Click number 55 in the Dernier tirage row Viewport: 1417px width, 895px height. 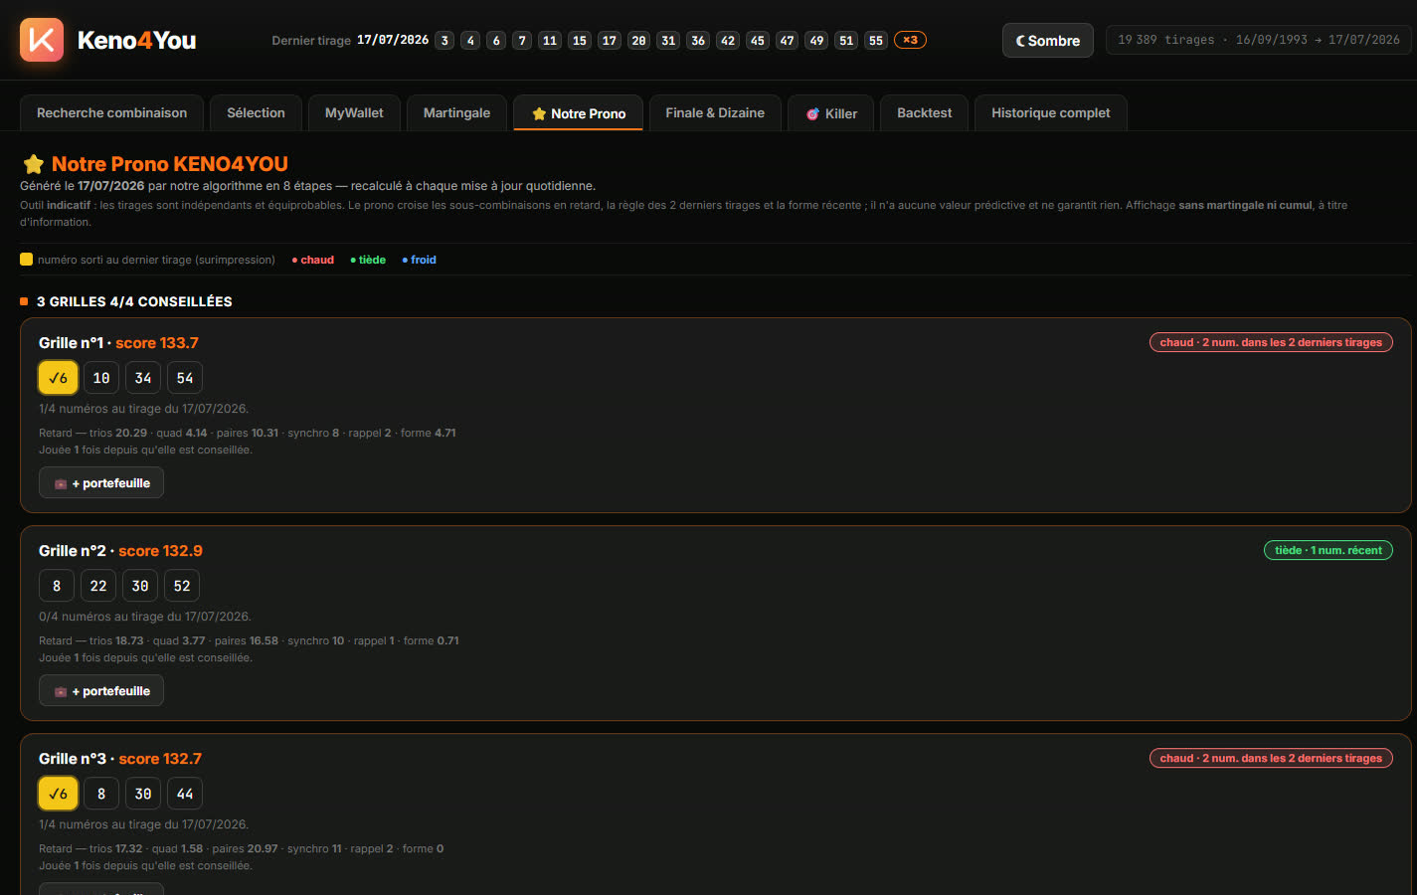pos(876,41)
